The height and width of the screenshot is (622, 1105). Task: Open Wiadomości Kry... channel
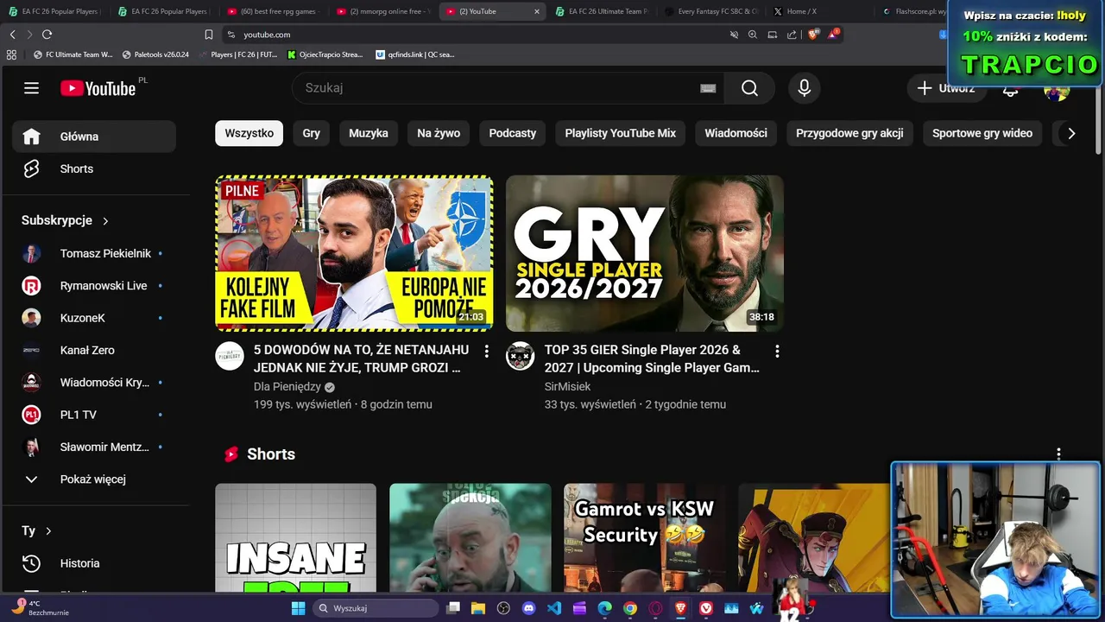(94, 383)
